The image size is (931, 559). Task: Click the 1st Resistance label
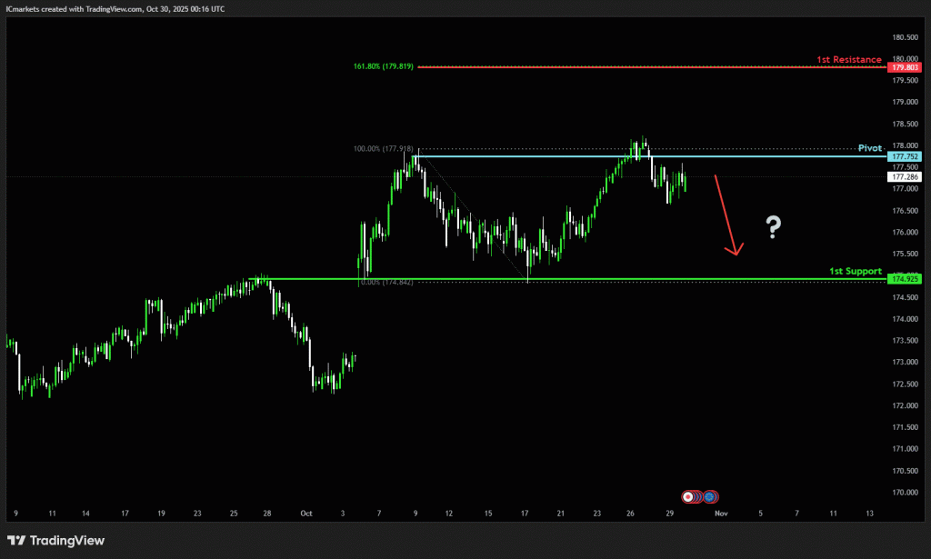pyautogui.click(x=848, y=59)
